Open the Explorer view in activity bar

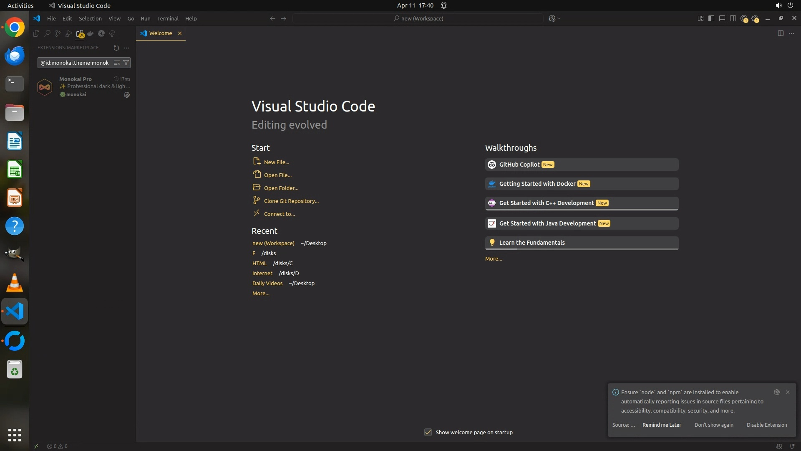[36, 33]
